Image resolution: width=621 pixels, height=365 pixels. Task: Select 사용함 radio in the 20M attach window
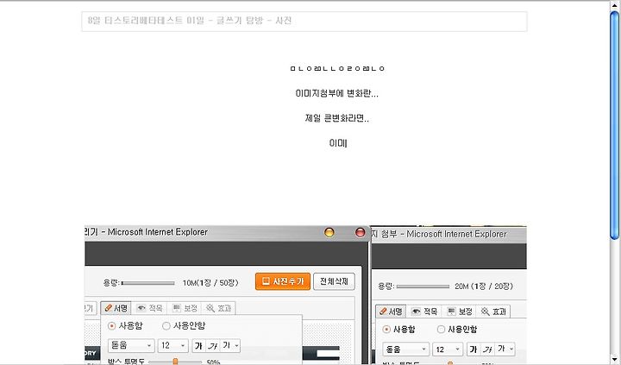coord(386,330)
